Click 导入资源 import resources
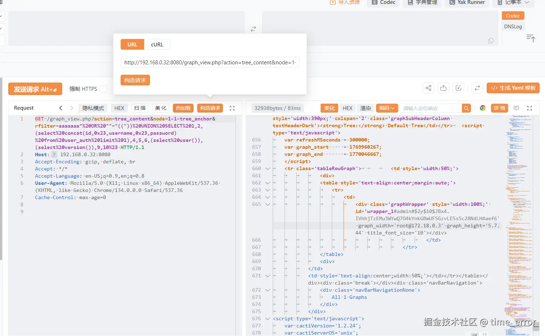 345,3
